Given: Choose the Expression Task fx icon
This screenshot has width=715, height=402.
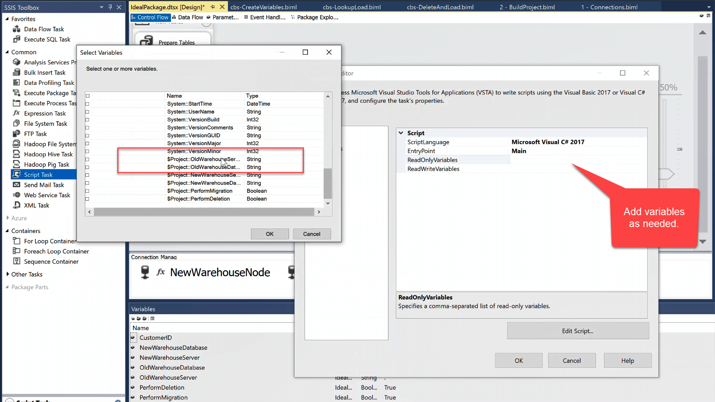Looking at the screenshot, I should pos(16,113).
